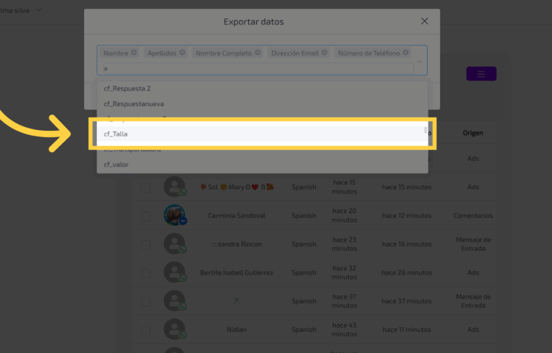
Task: Tick the checkbox for Carminia Sandoval
Action: pos(146,216)
